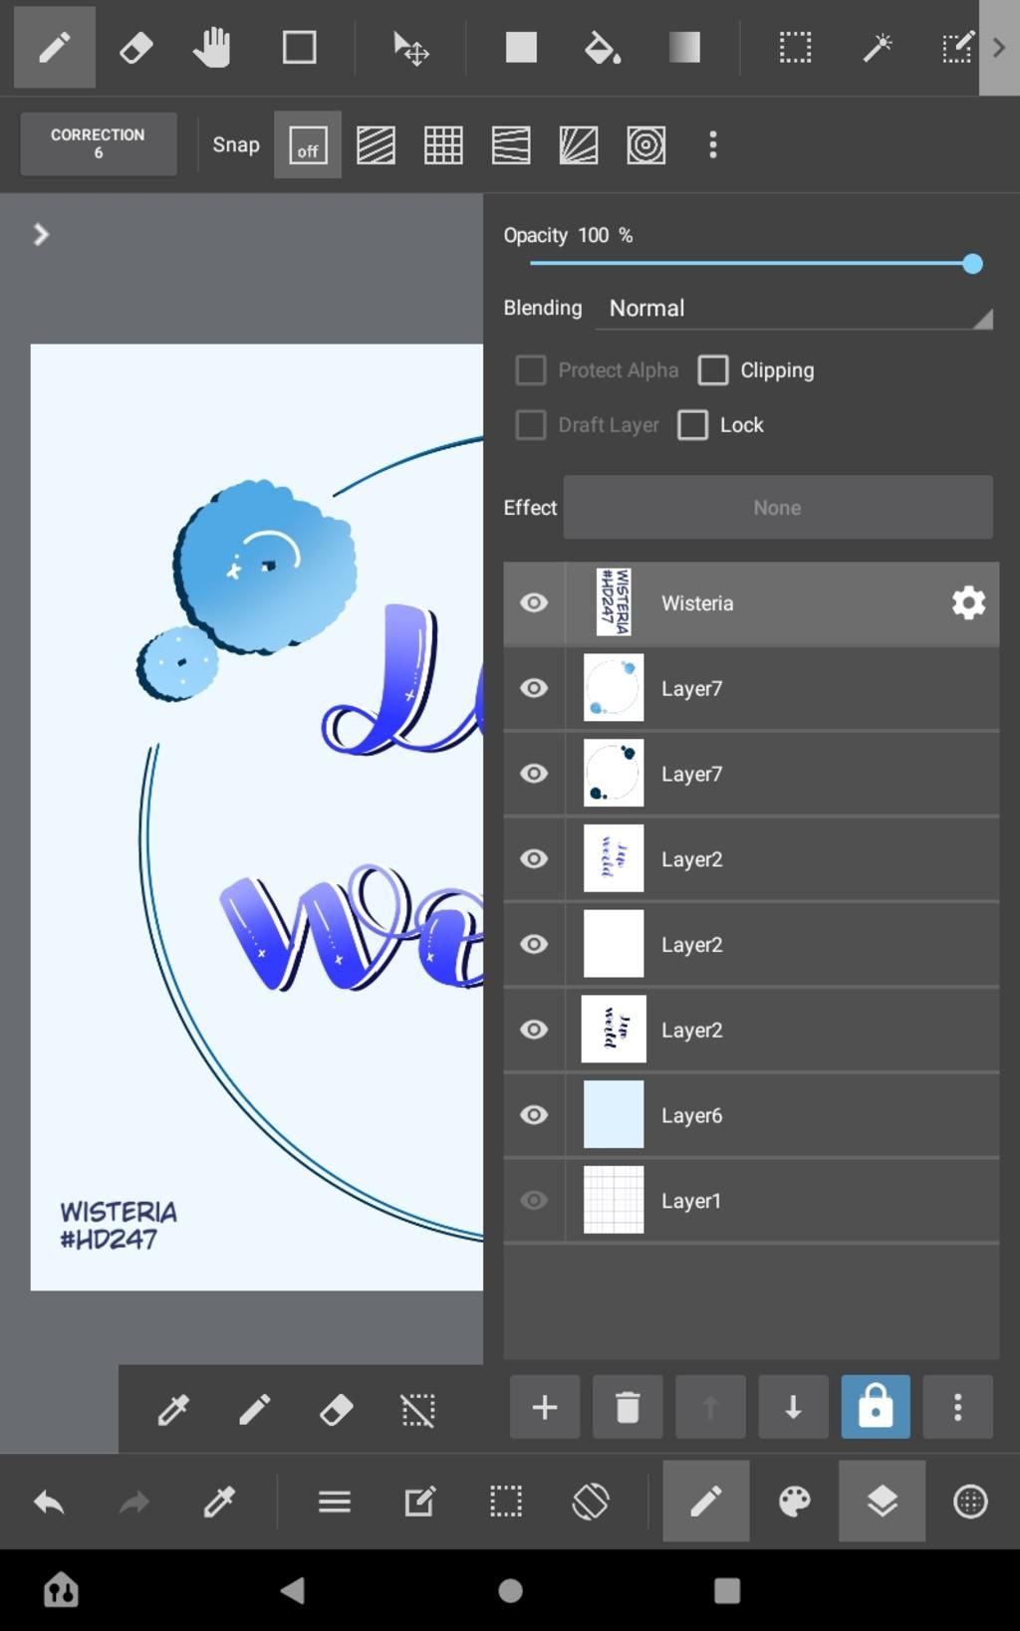Open the Select menu in bottom bar

[x=505, y=1502]
